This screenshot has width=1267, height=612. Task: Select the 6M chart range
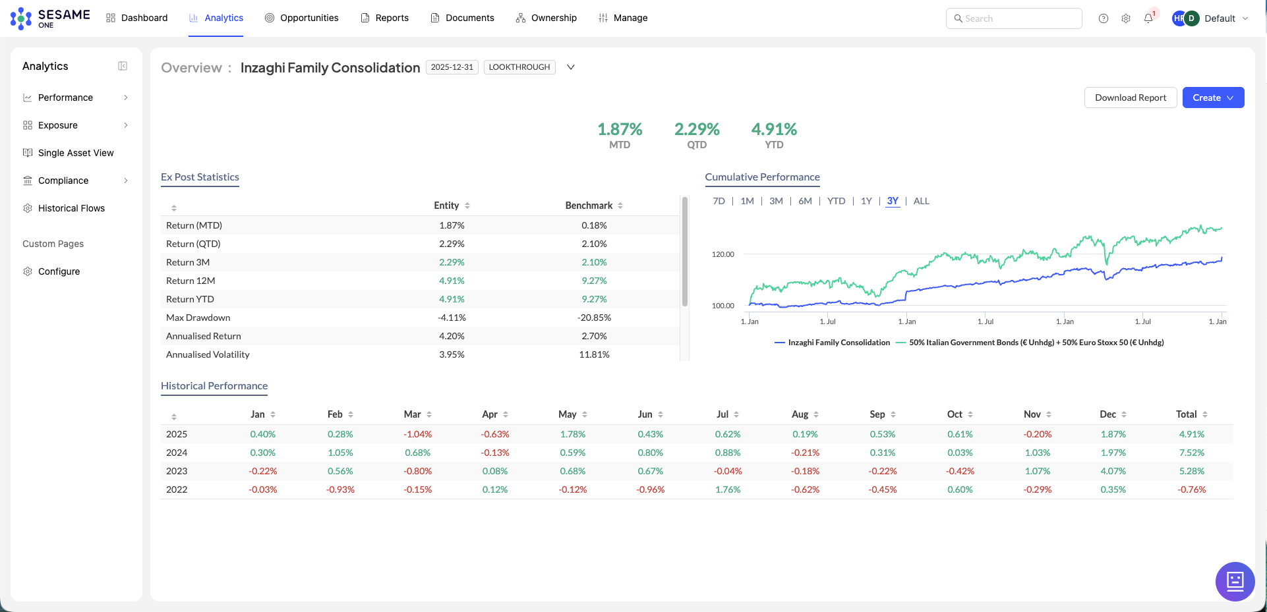(805, 201)
